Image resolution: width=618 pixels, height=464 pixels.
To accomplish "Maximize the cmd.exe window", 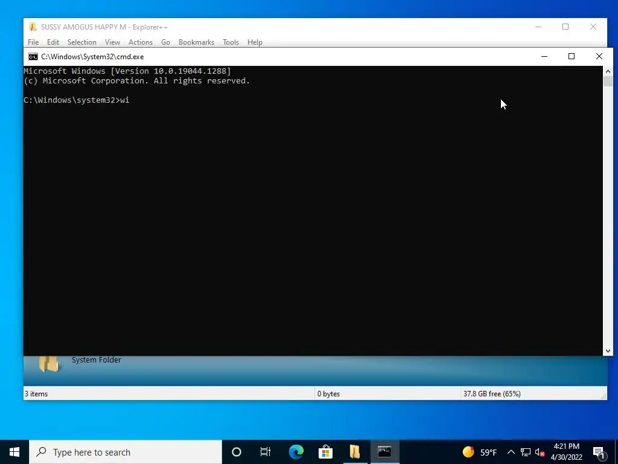I will point(572,56).
